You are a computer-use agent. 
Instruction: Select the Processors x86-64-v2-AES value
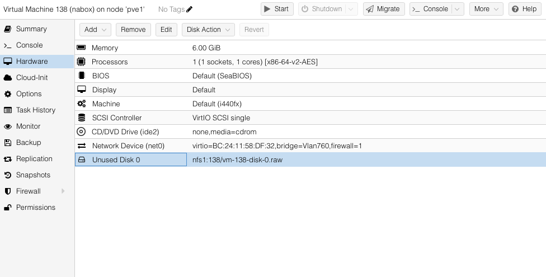[255, 62]
